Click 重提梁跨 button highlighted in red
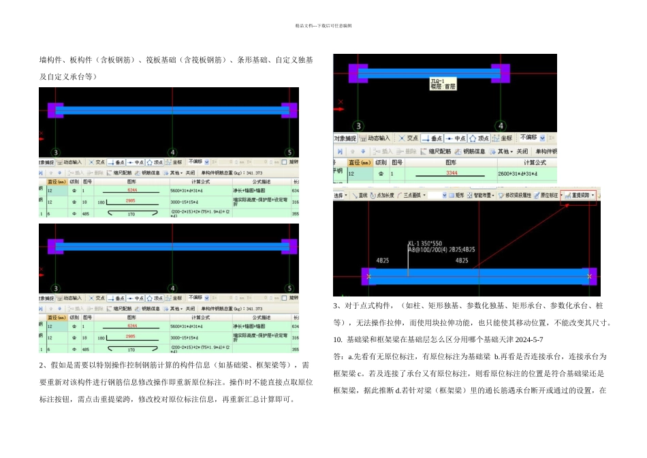 tap(578, 196)
